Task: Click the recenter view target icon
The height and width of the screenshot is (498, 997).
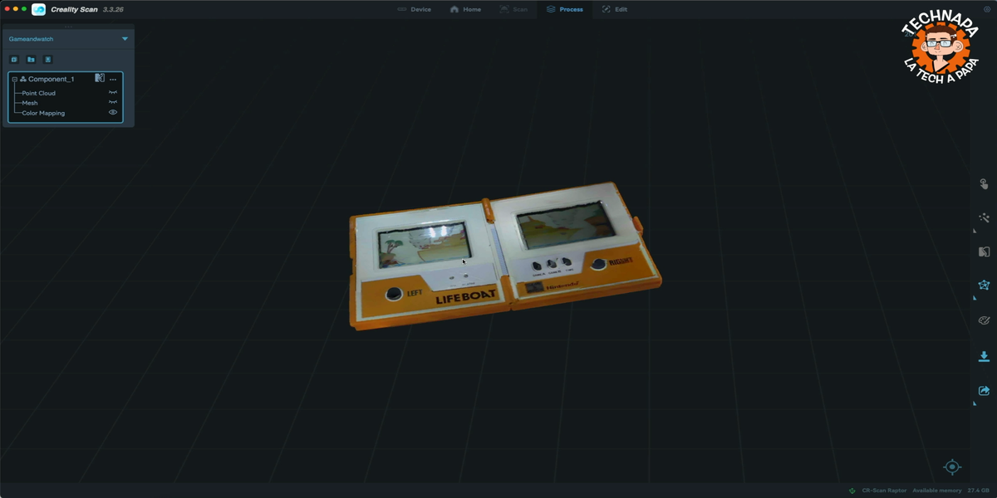Action: 952,467
